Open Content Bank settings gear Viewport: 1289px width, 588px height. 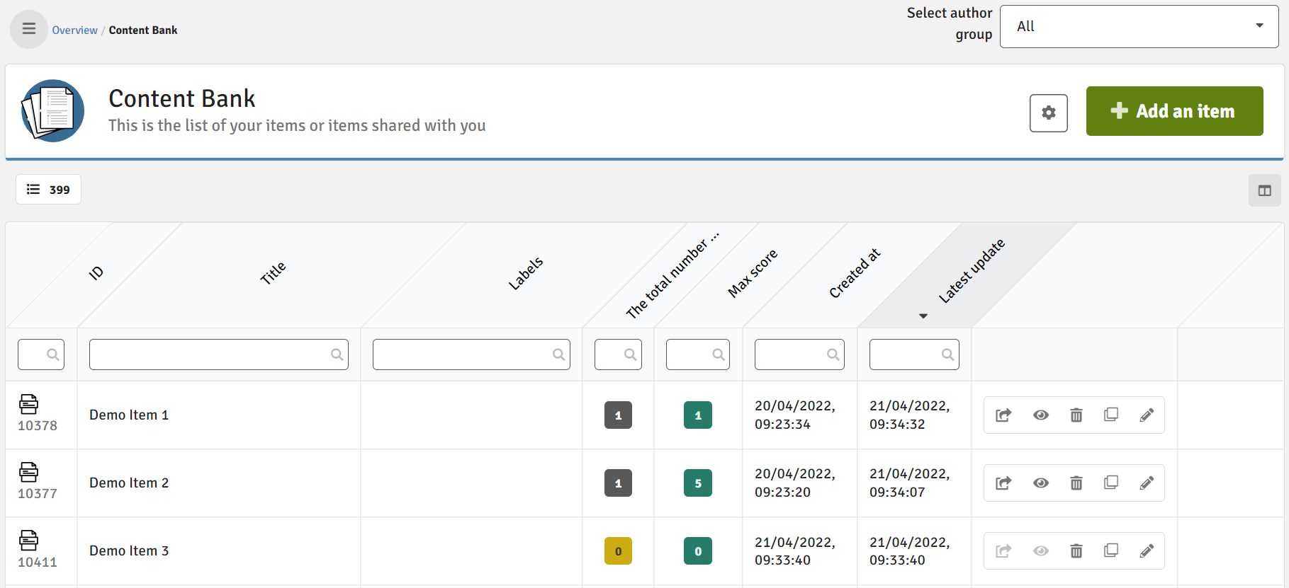coord(1048,113)
